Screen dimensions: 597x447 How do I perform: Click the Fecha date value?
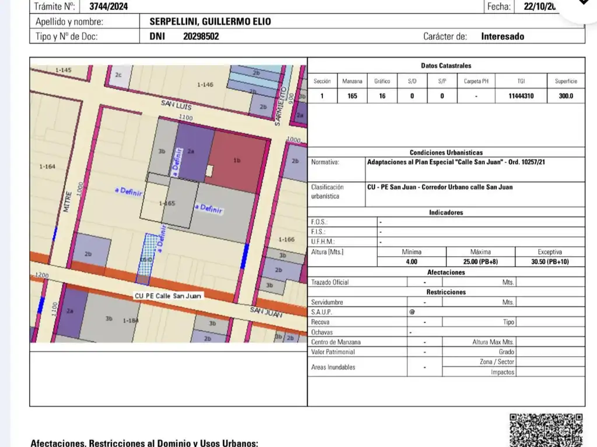540,7
